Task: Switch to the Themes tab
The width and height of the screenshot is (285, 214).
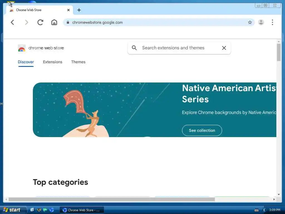Action: 78,62
